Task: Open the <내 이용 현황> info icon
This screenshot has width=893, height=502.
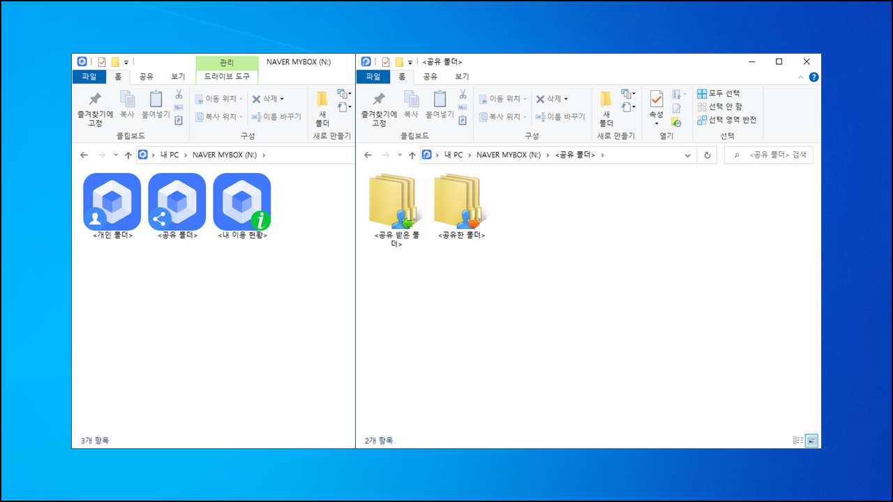Action: coord(242,201)
